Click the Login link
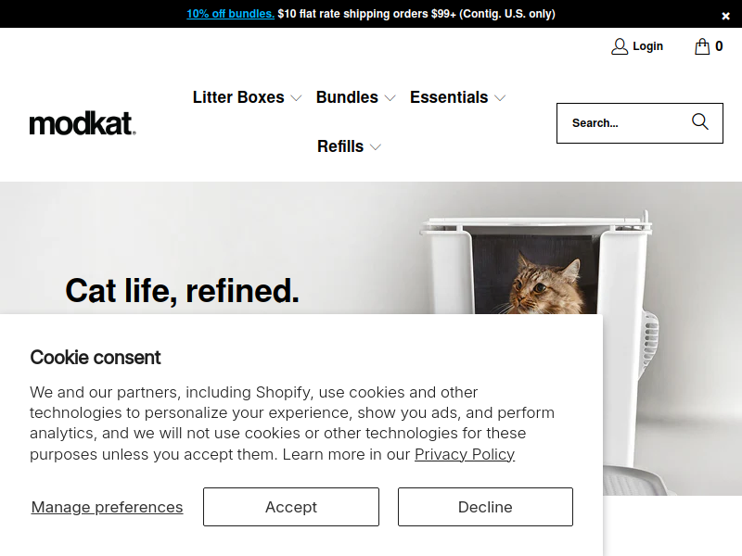The width and height of the screenshot is (742, 556). pos(647,46)
